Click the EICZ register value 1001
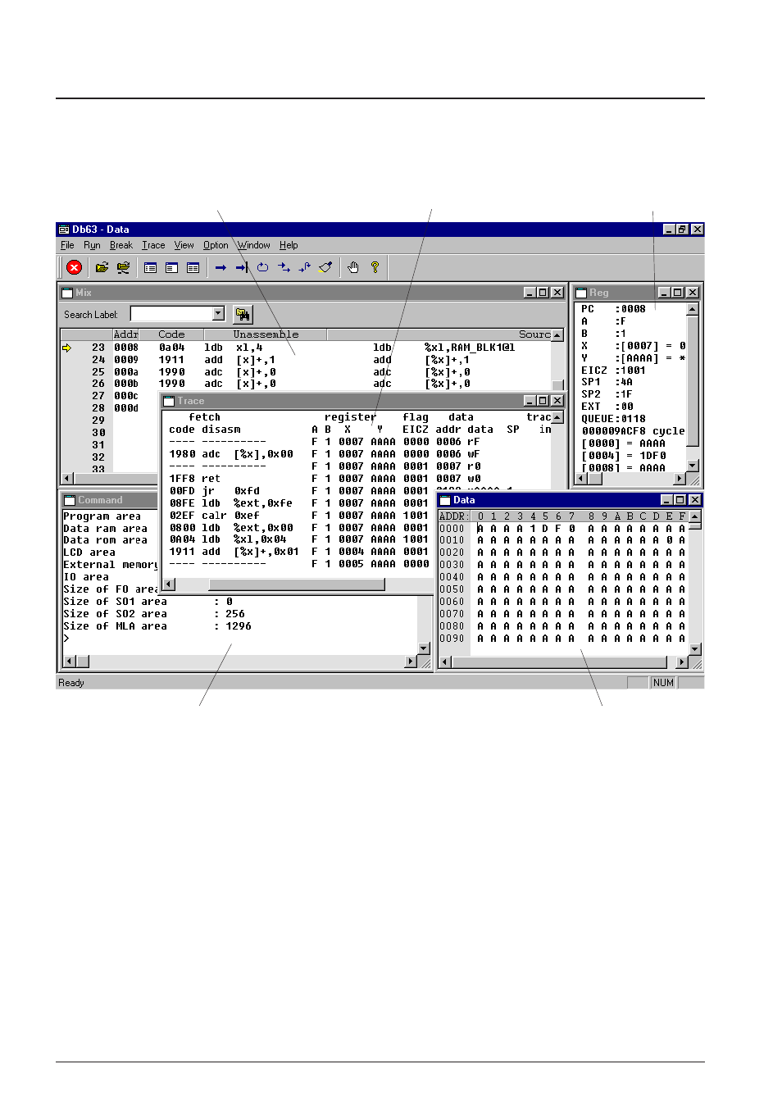 [x=633, y=371]
